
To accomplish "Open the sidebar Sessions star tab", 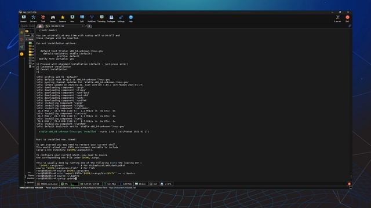I will point(22,32).
